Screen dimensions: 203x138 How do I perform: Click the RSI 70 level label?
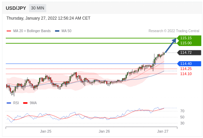tap(182, 111)
